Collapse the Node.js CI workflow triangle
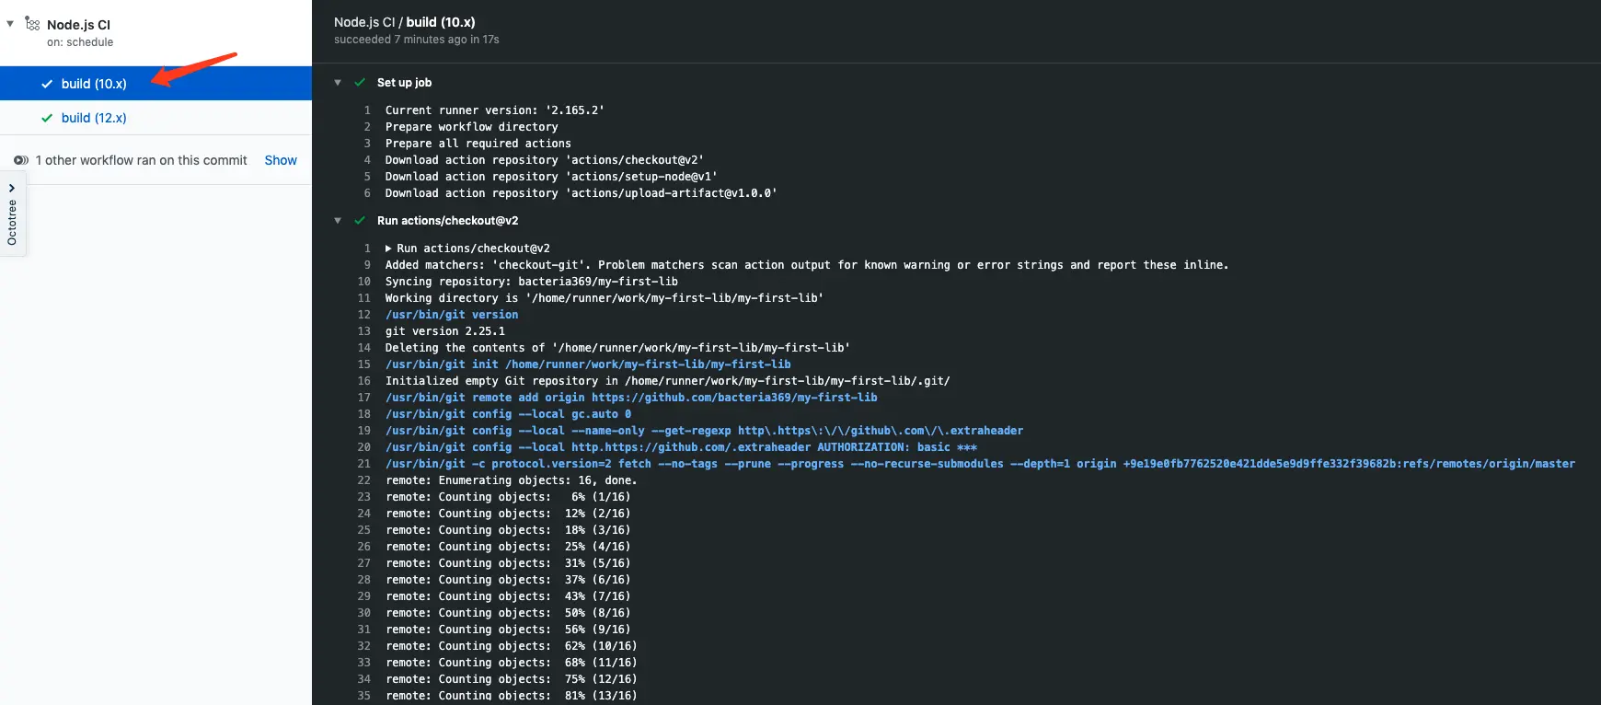 [x=10, y=24]
